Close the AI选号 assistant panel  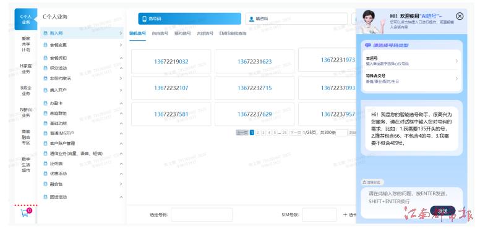460,16
